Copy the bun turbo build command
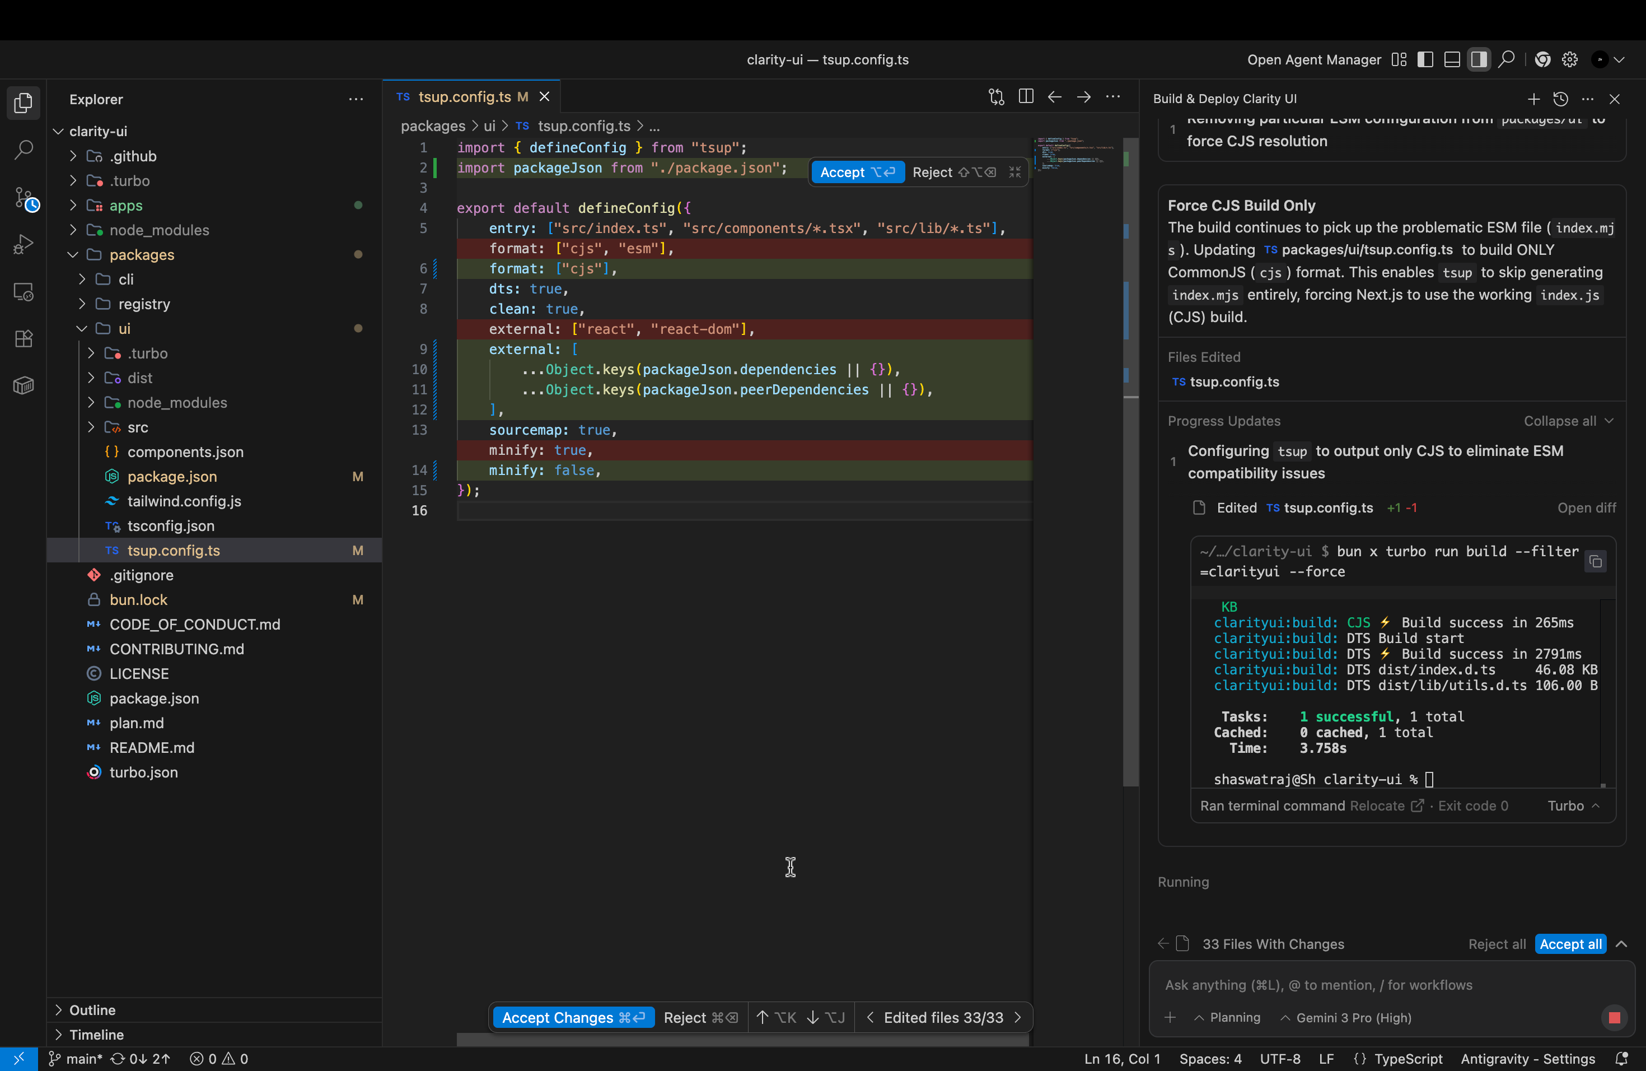 click(1596, 562)
